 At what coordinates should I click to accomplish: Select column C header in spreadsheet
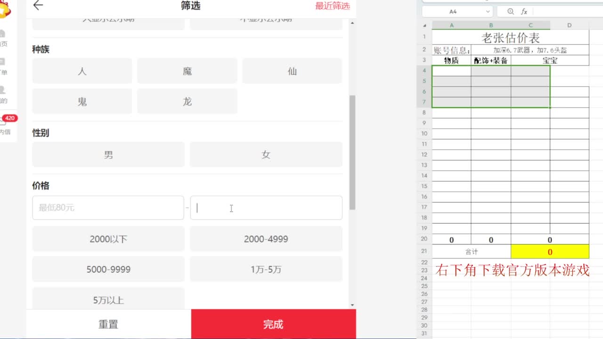click(x=530, y=25)
